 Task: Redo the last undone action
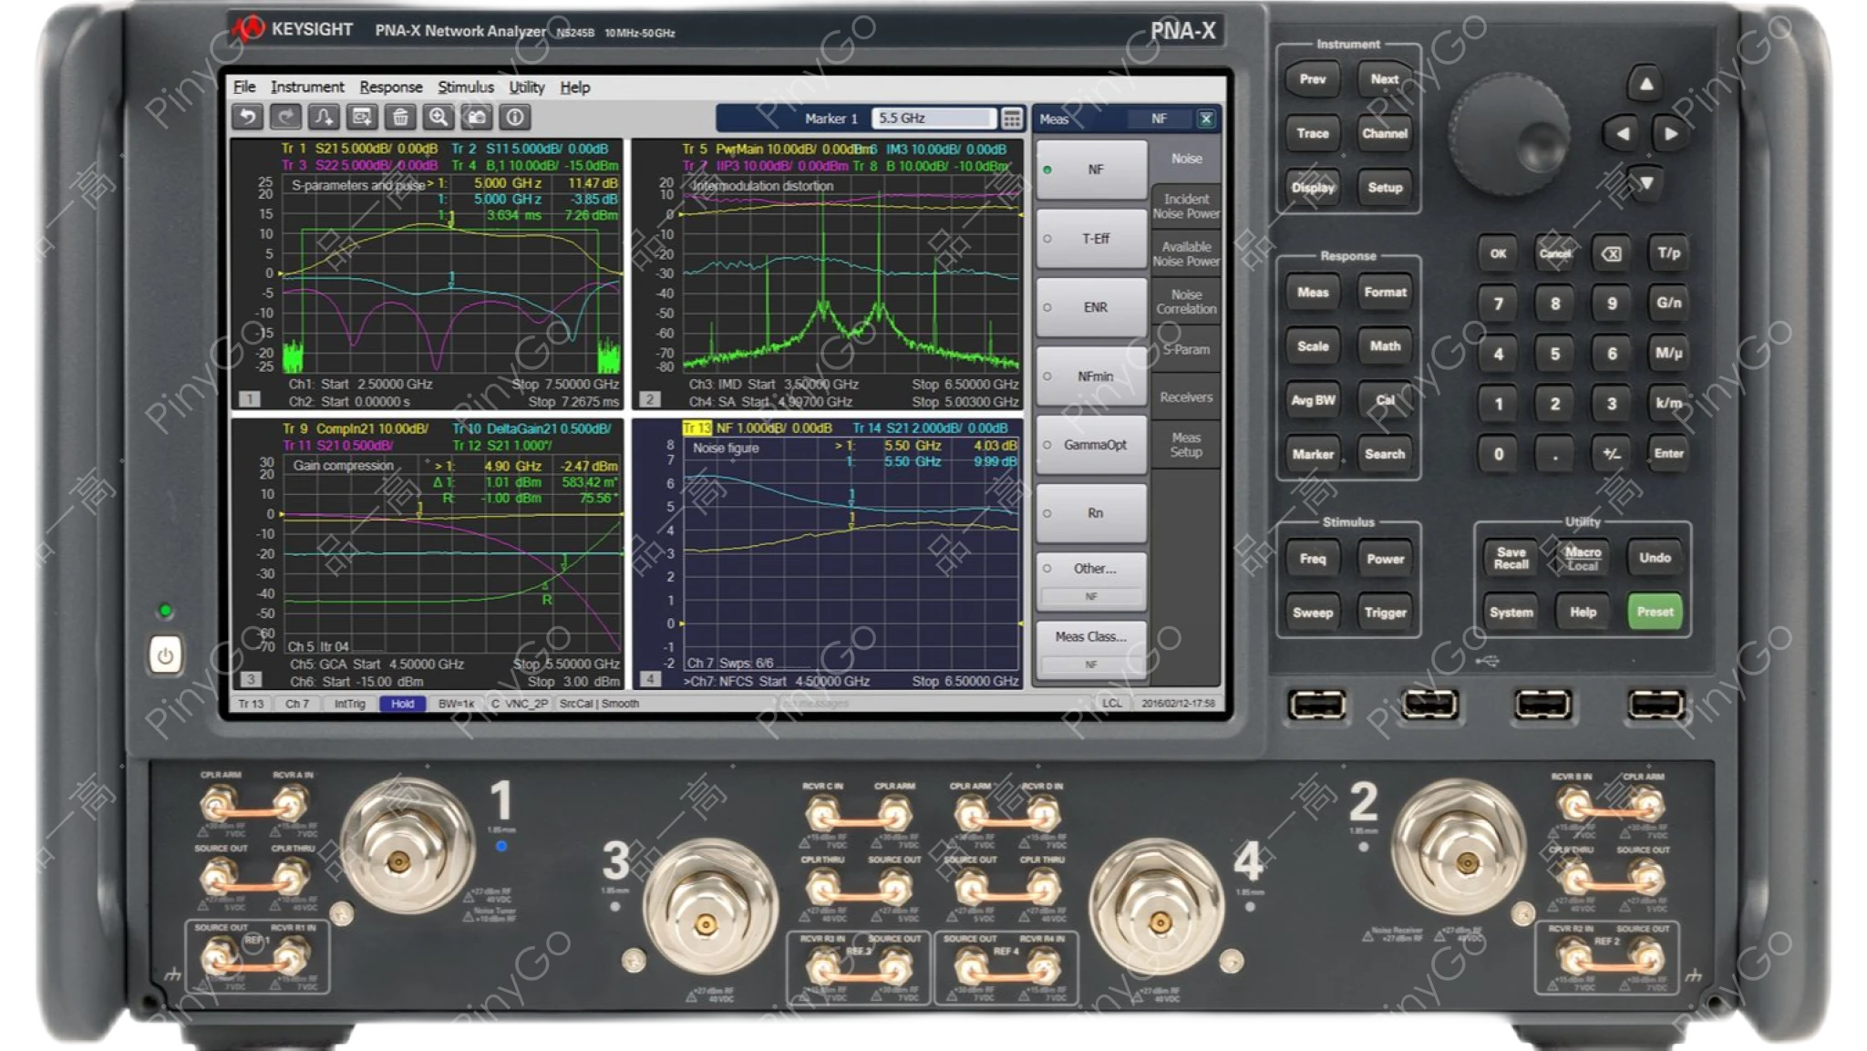pos(285,117)
